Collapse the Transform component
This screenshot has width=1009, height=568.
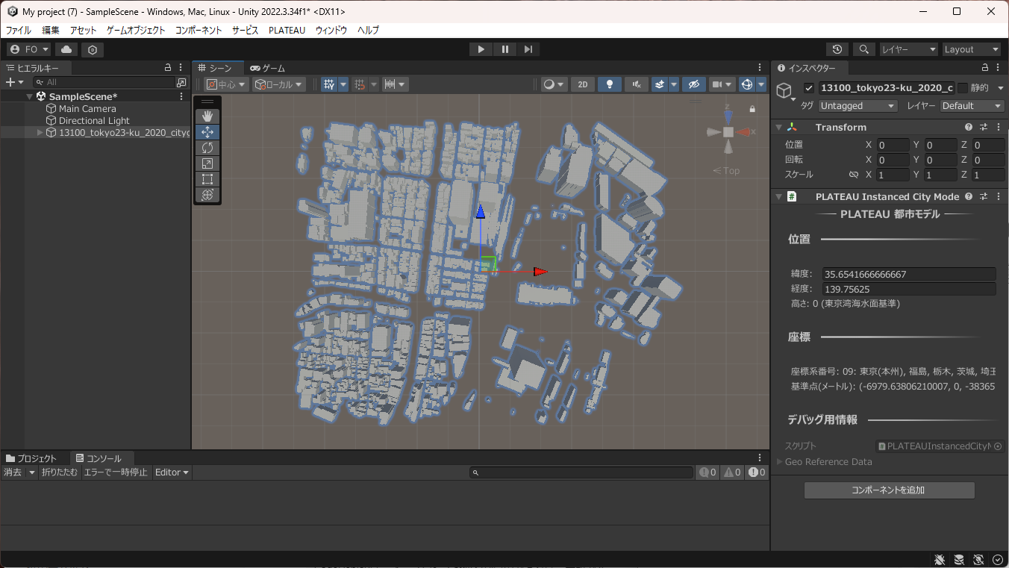779,128
